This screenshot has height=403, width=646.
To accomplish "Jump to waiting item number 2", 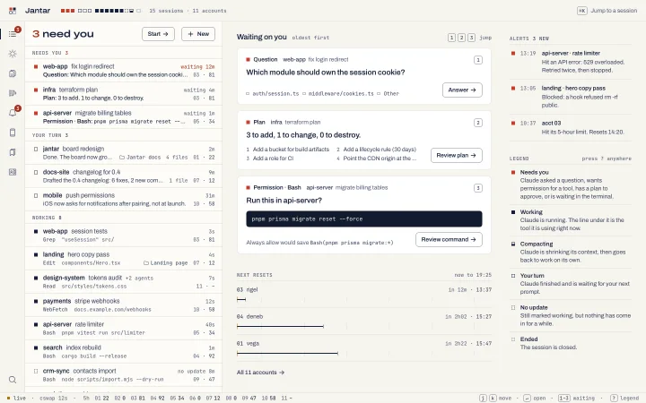I will coord(461,38).
